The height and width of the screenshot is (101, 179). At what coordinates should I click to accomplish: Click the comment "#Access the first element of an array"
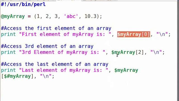(x=56, y=28)
